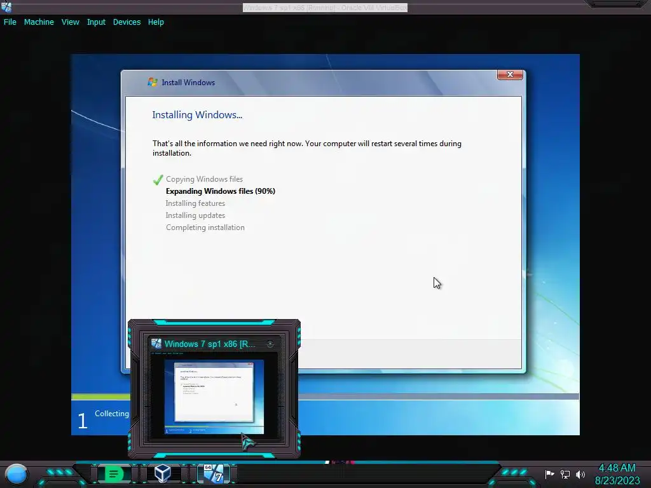
Task: Click the Windows 7 VM icon on the taskbar
Action: (x=214, y=473)
